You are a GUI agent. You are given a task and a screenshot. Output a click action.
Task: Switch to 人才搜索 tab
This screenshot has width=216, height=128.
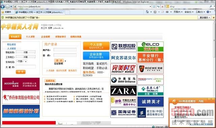11,48
